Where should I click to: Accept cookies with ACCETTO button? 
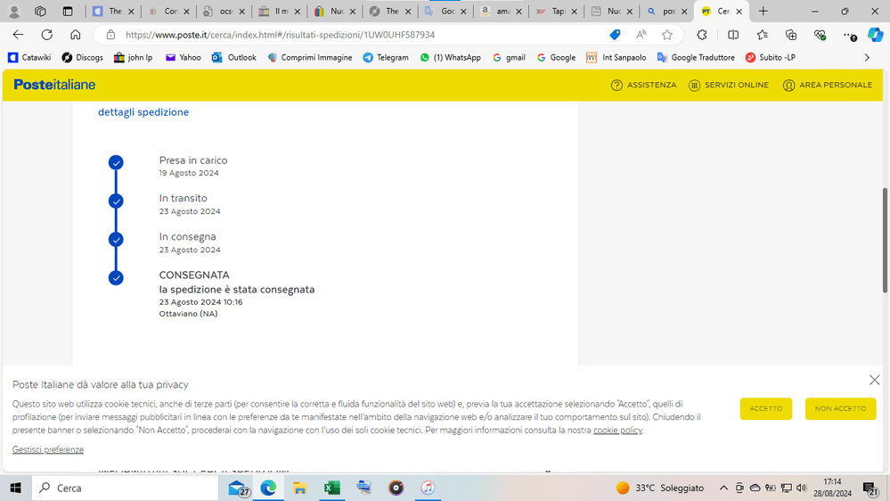coord(765,408)
